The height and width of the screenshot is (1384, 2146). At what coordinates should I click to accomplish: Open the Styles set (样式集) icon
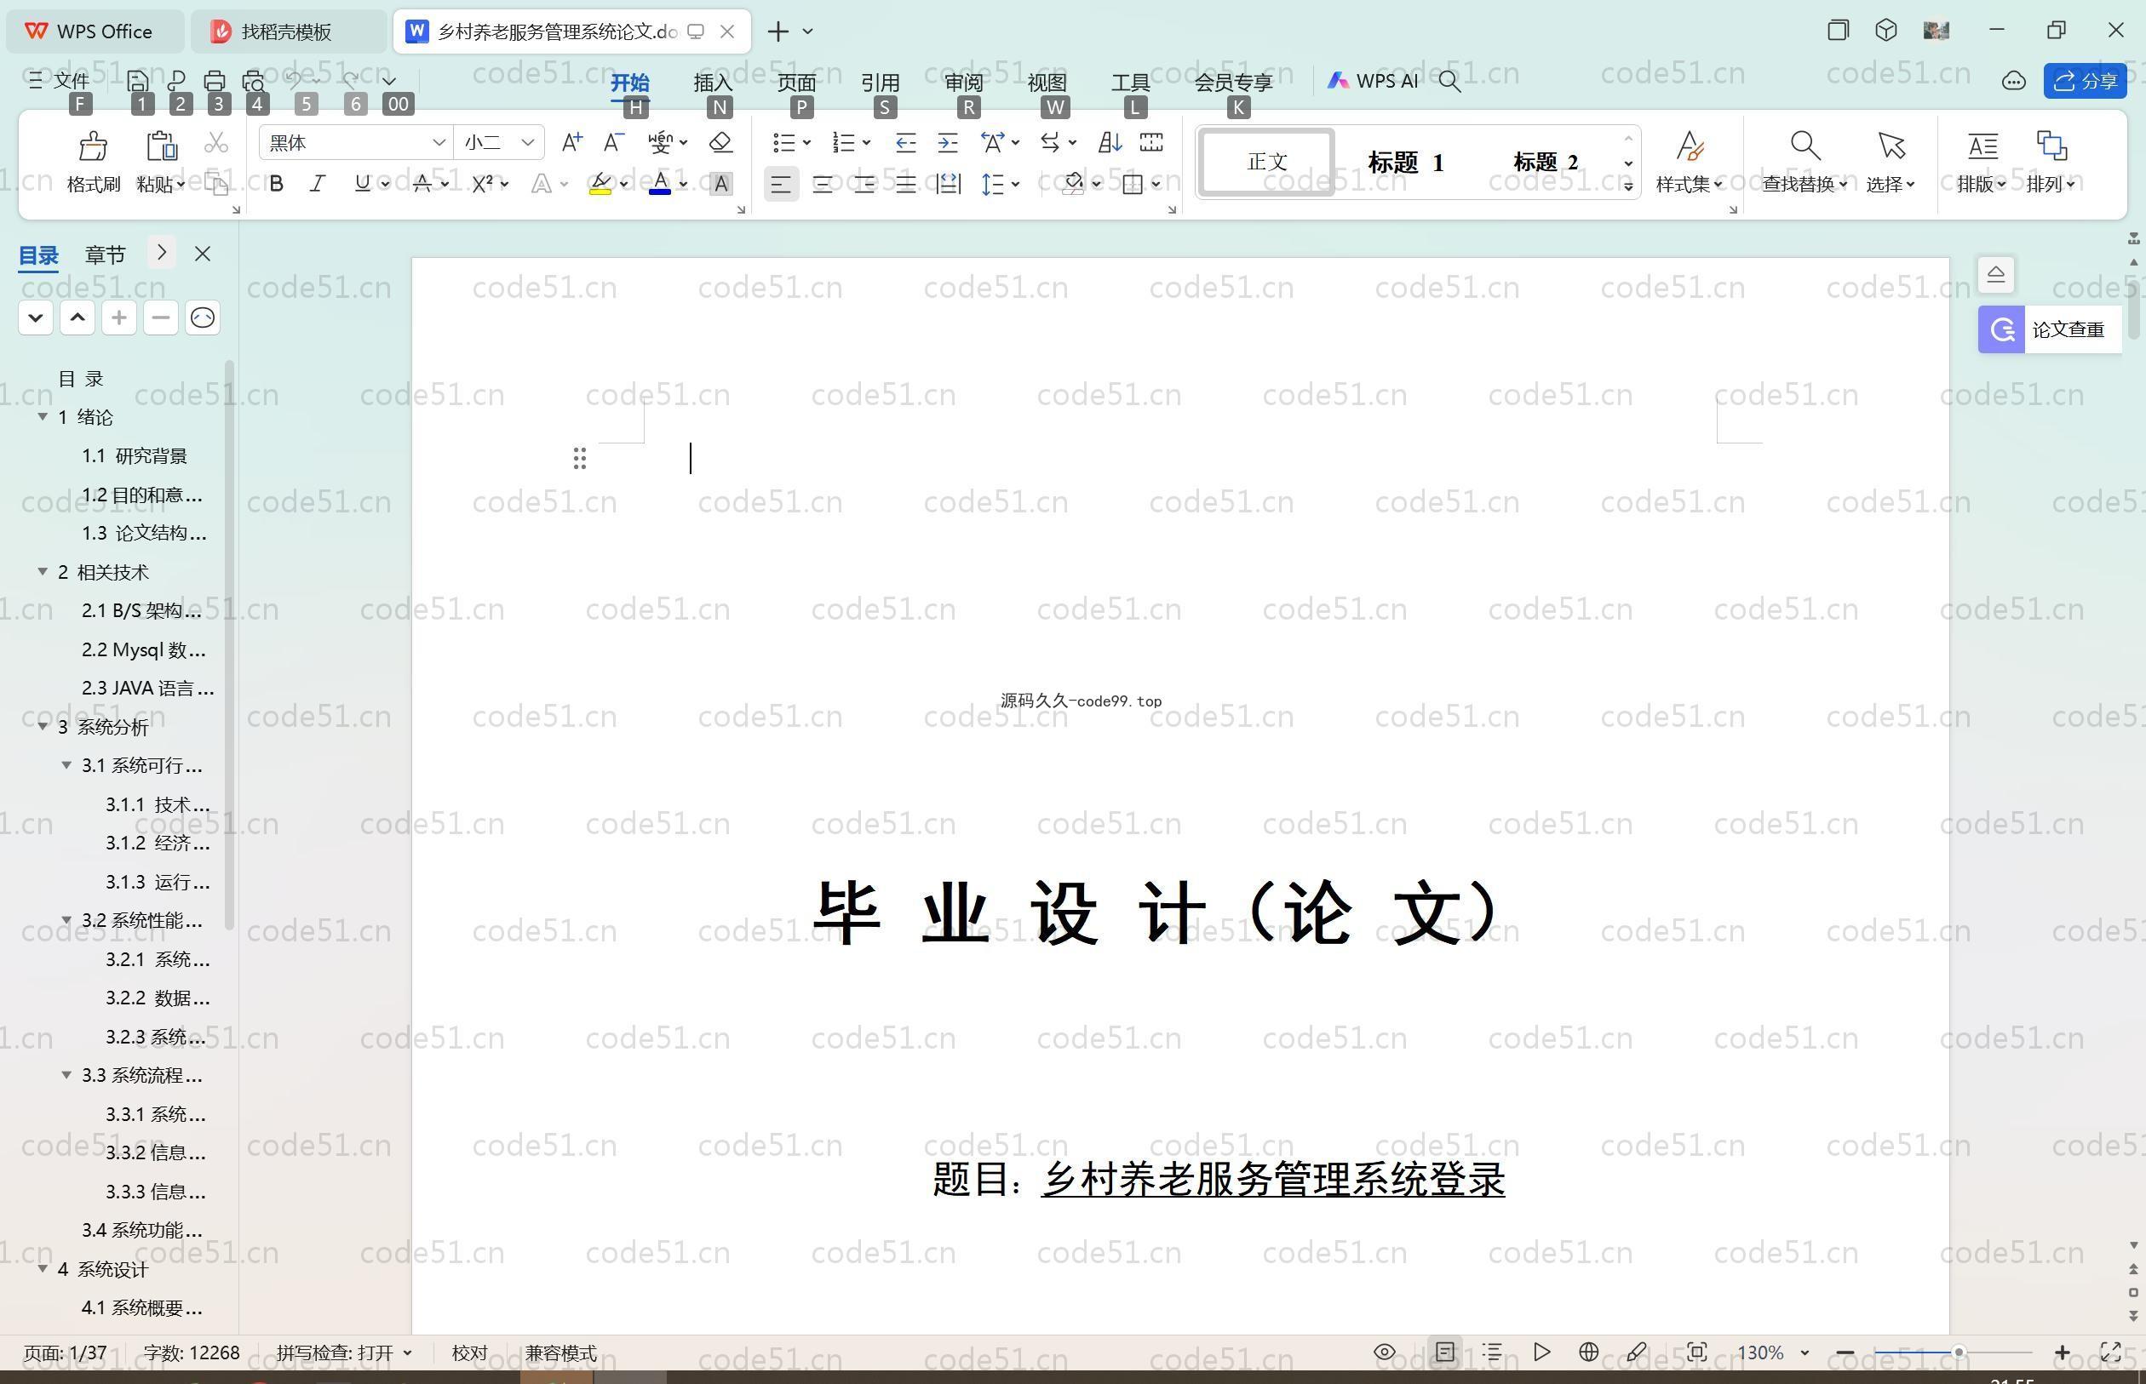tap(1690, 145)
